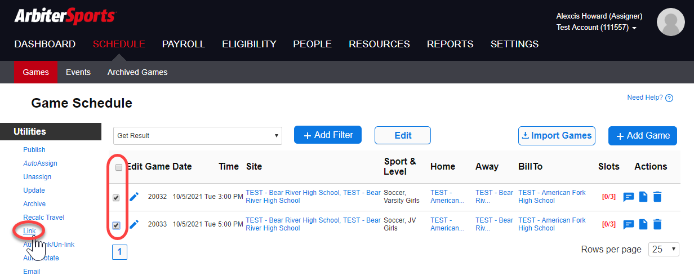
Task: Uncheck the checkbox for game 20033
Action: pos(116,225)
